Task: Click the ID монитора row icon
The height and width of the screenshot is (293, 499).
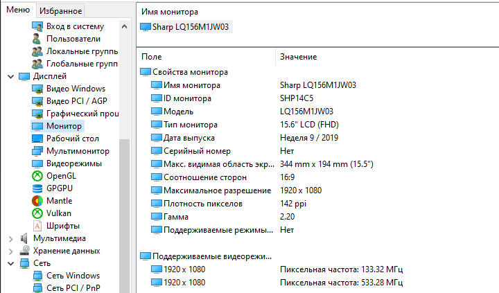Action: [156, 98]
